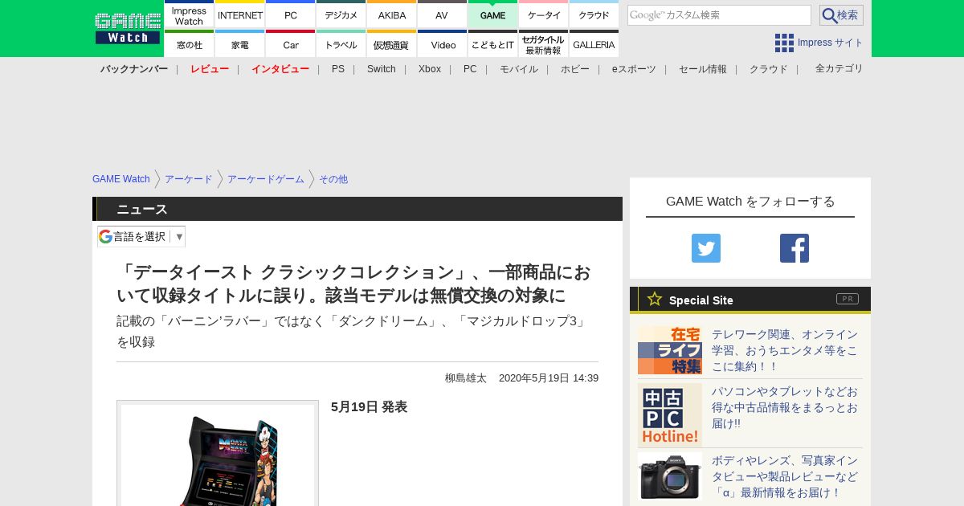The width and height of the screenshot is (964, 506).
Task: Open the レビュー category
Action: point(210,69)
